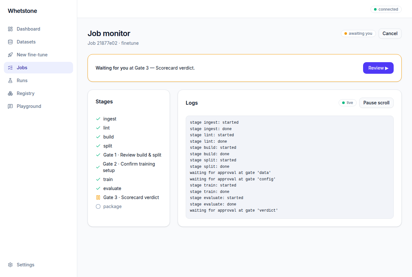Click the Playground chat icon
The height and width of the screenshot is (277, 412).
click(10, 106)
